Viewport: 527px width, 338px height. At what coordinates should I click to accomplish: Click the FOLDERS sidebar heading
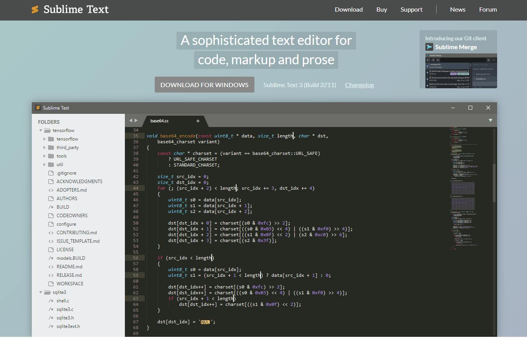pyautogui.click(x=49, y=122)
